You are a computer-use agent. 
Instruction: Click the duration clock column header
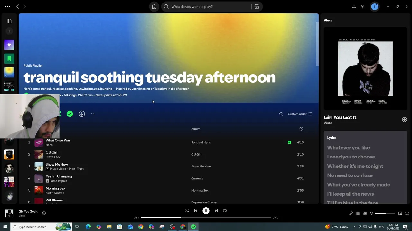tap(301, 129)
